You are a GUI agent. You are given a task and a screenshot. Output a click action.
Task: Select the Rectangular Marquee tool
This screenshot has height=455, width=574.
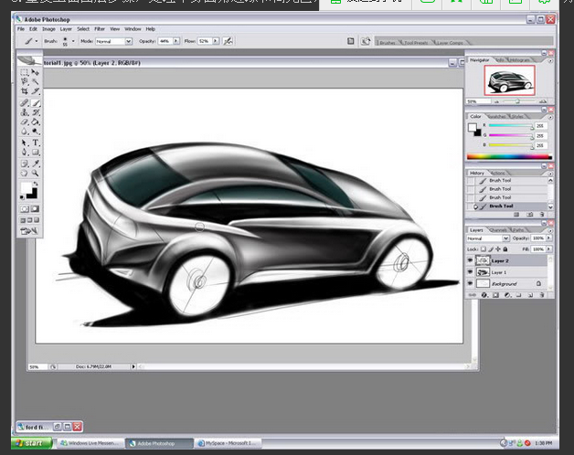click(25, 72)
